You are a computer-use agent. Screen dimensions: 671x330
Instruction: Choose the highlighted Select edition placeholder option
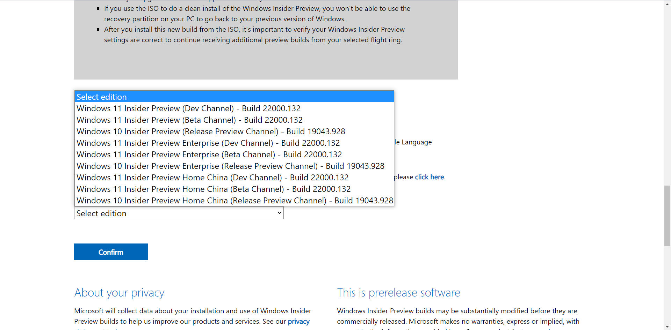point(234,97)
